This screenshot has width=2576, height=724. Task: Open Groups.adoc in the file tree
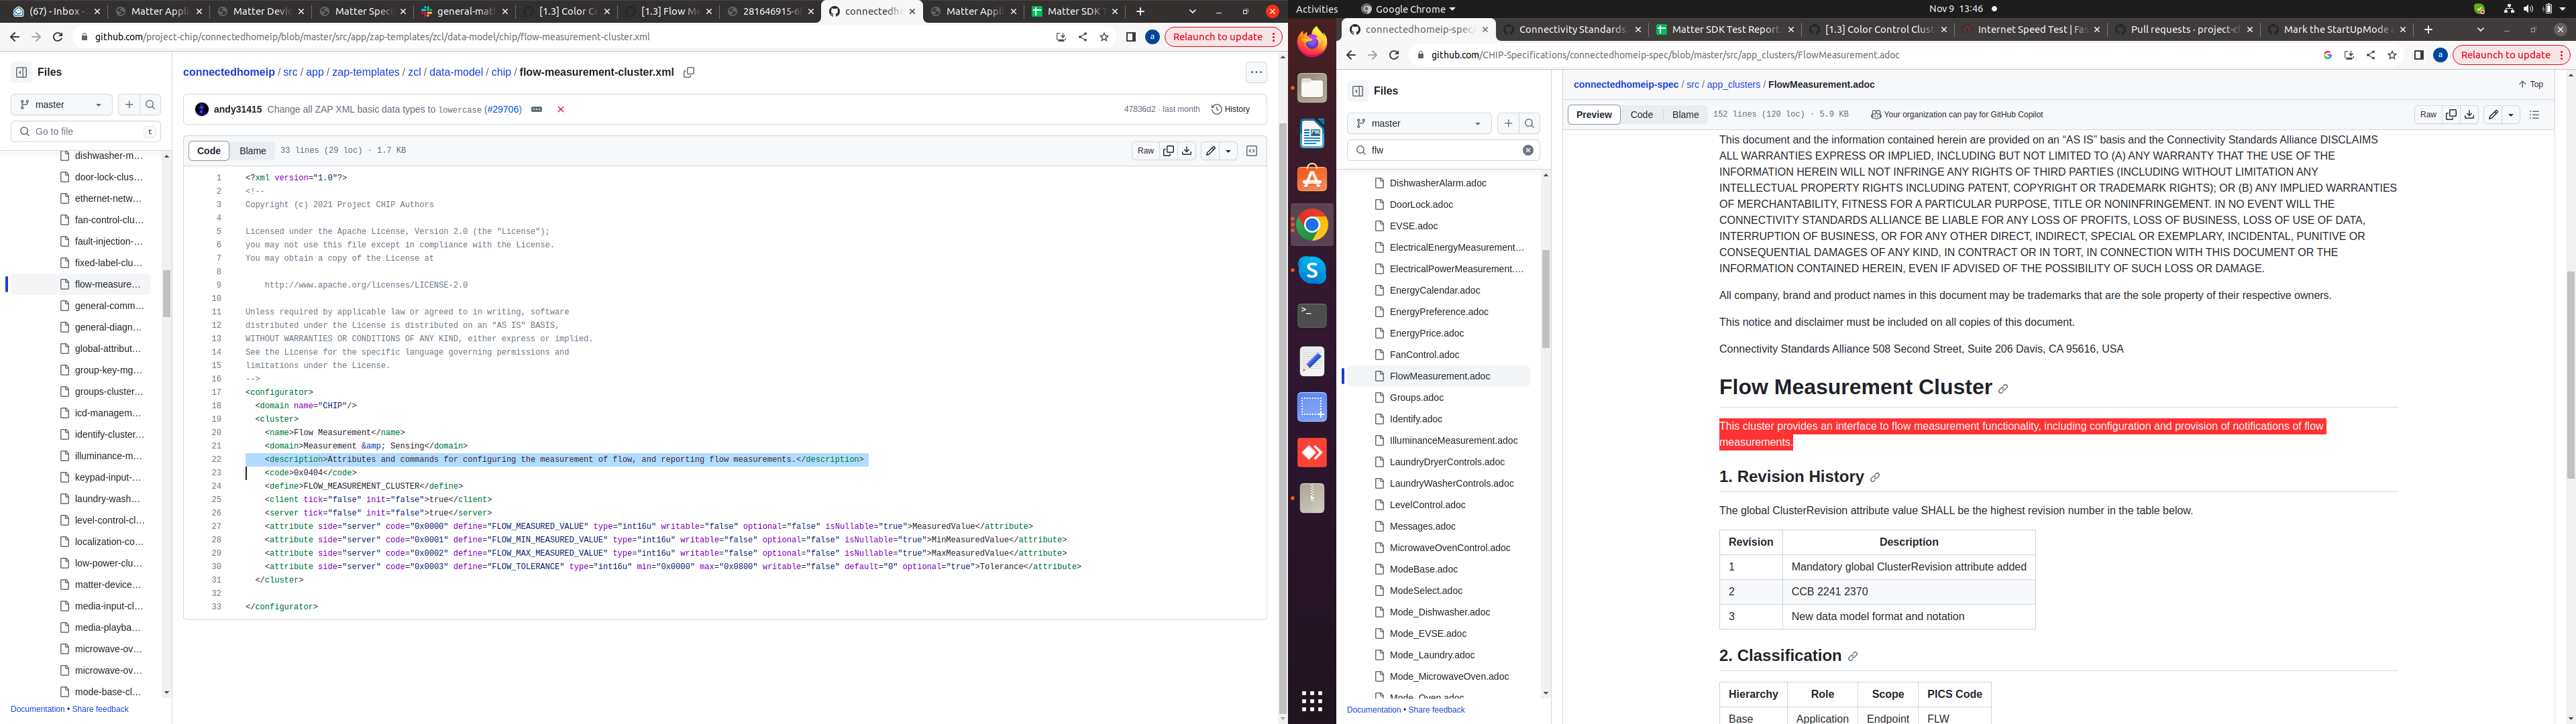[1415, 398]
